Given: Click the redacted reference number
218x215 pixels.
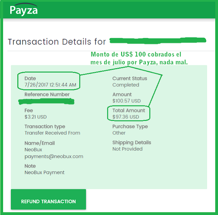Looking at the screenshot, I should point(46,101).
